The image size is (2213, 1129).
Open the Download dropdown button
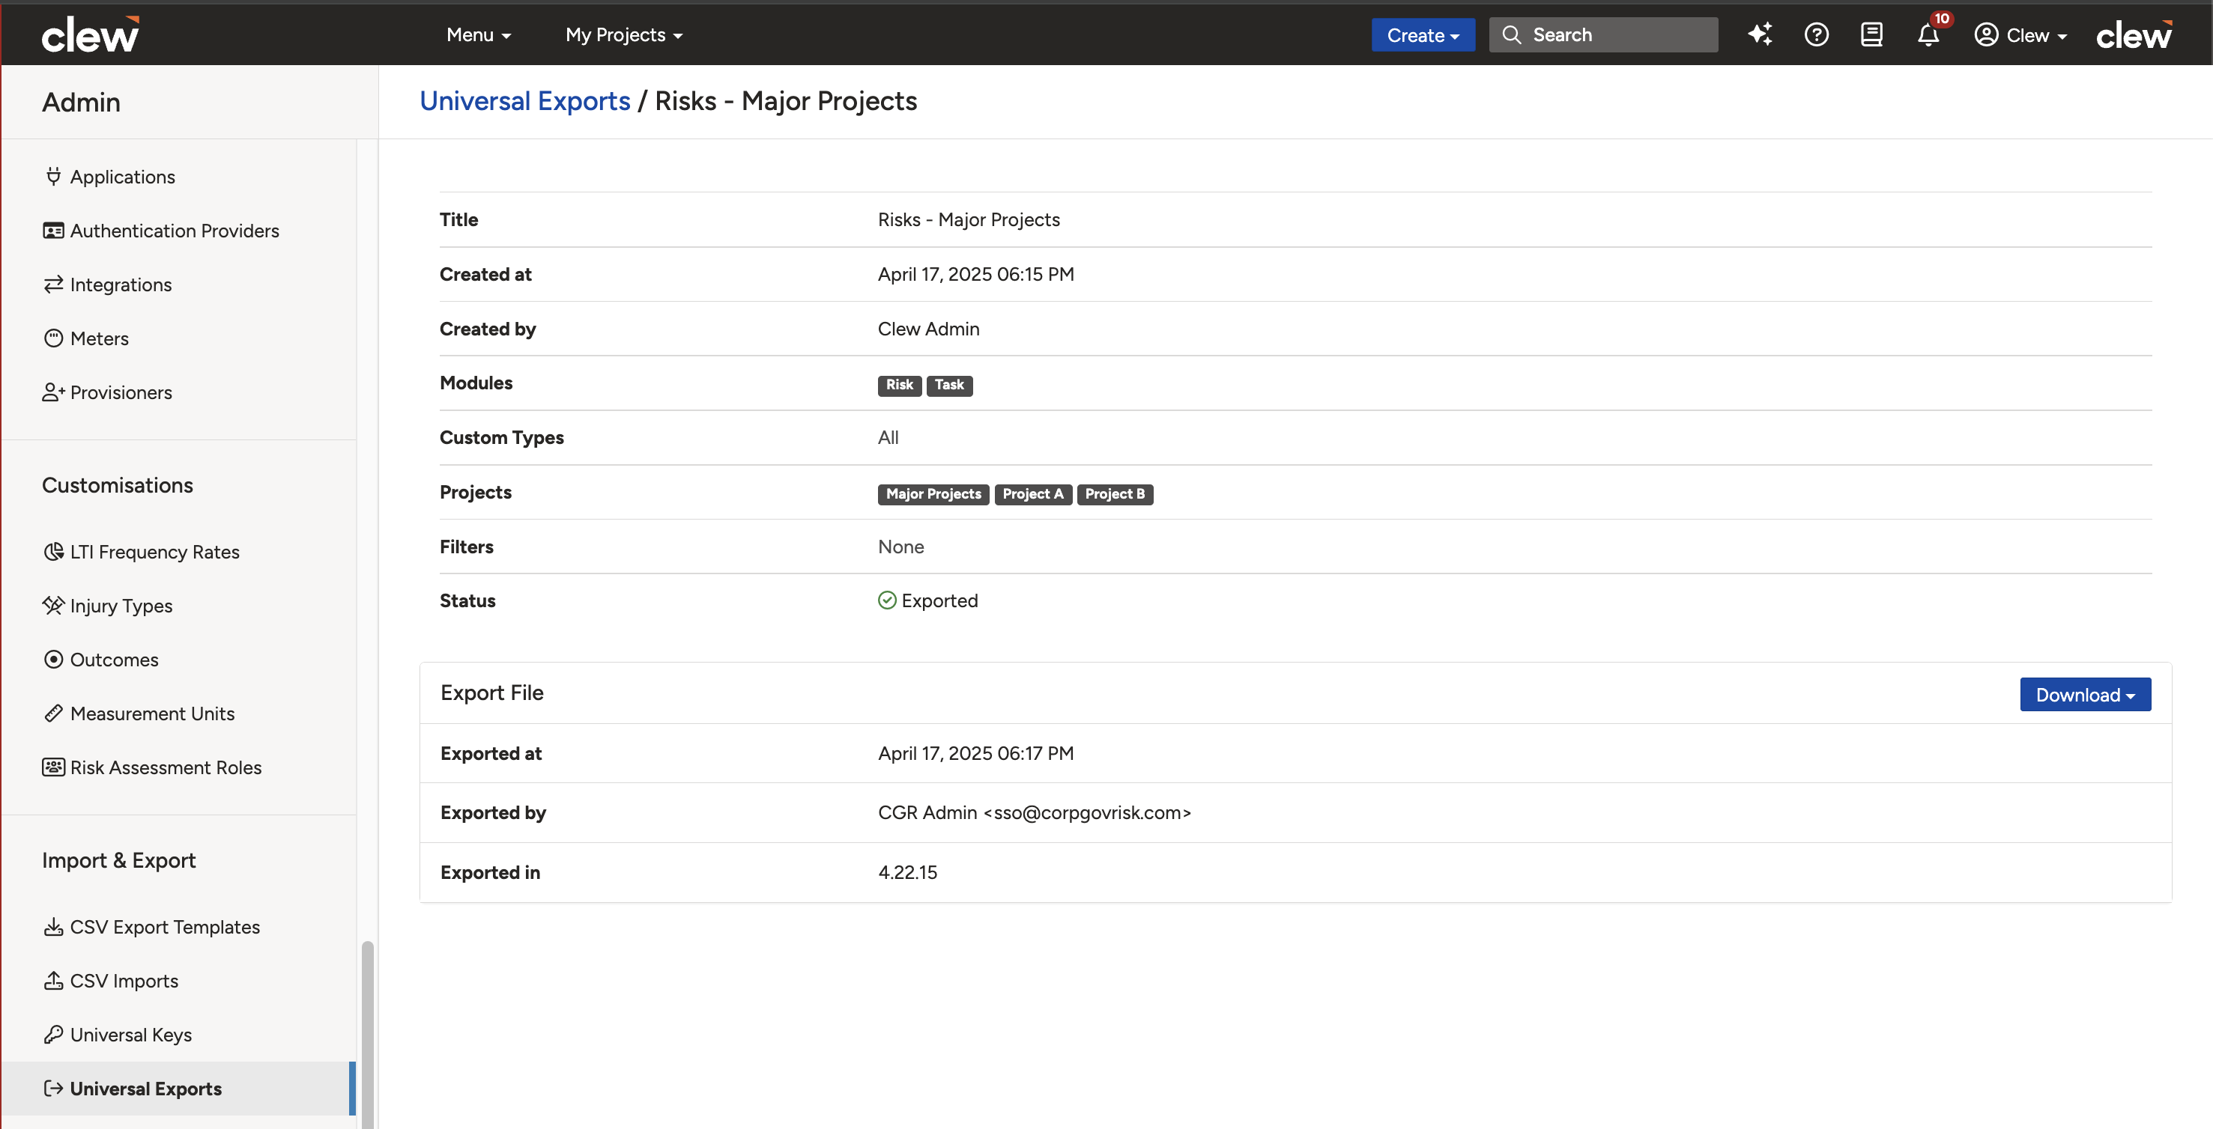point(2085,695)
